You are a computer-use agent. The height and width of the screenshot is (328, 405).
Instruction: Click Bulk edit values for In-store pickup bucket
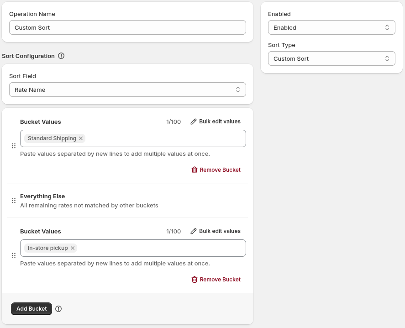click(x=216, y=231)
